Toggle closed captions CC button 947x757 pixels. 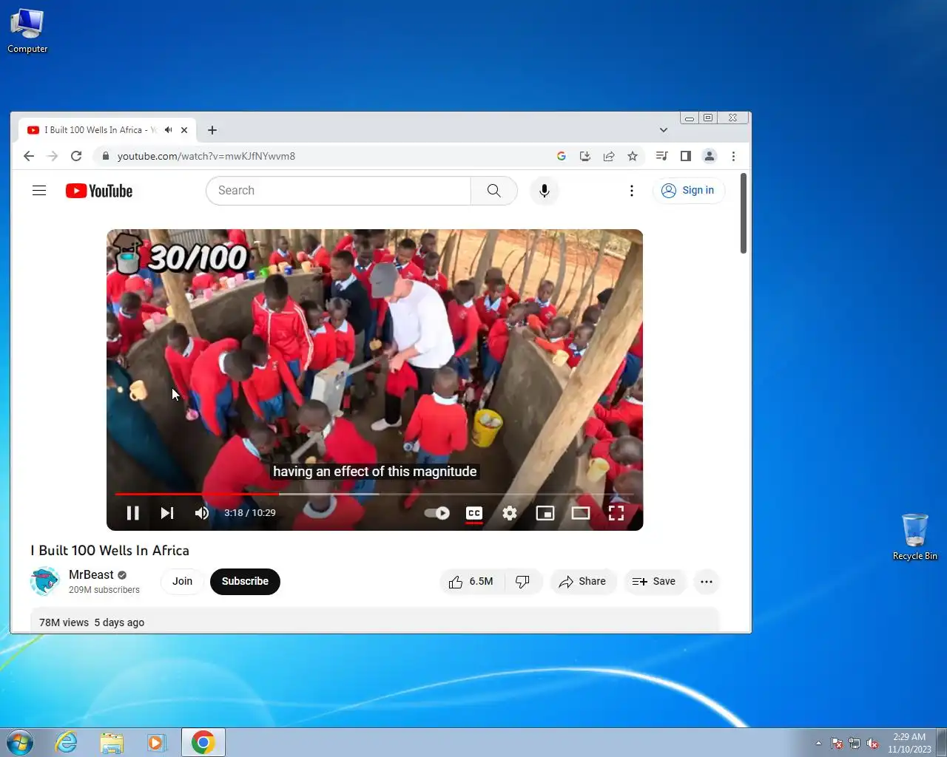tap(474, 513)
